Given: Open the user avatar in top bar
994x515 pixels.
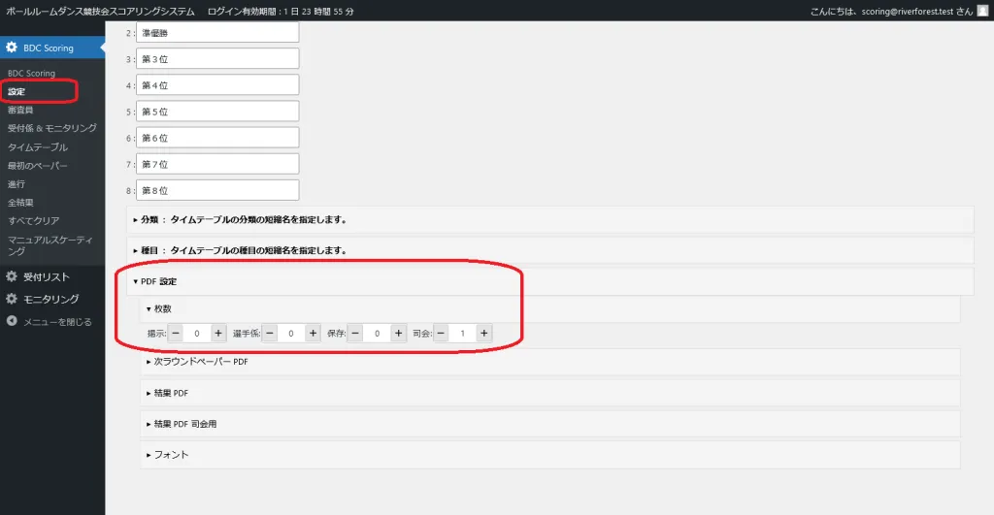Looking at the screenshot, I should (981, 11).
